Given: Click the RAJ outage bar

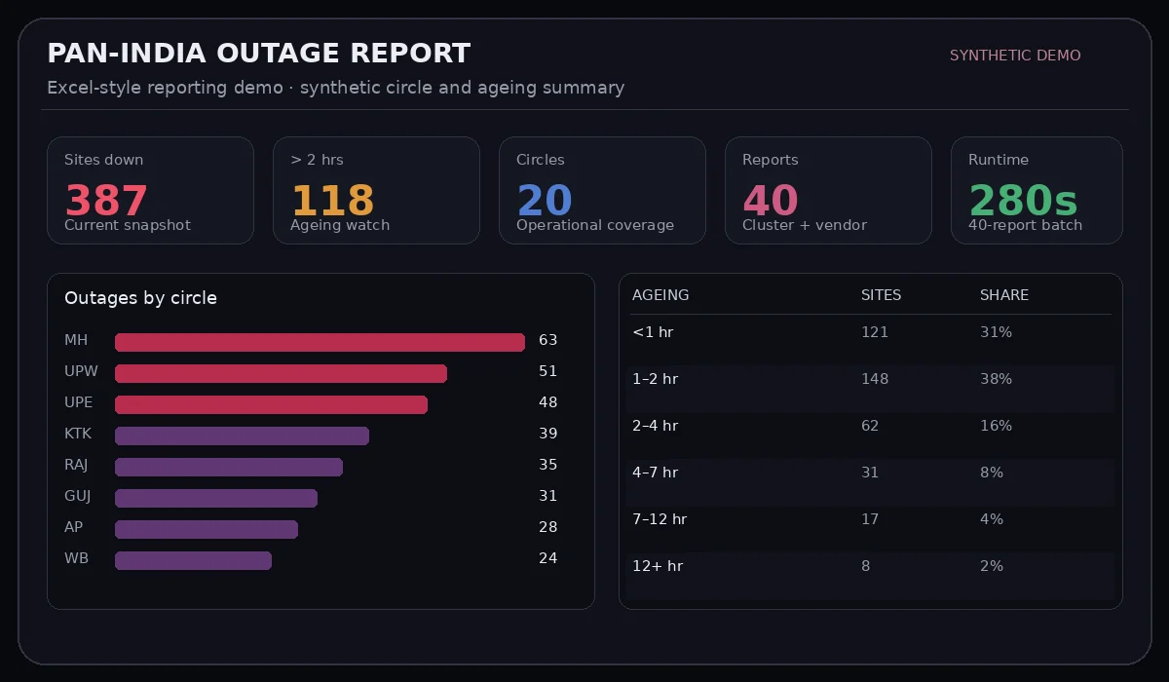Looking at the screenshot, I should click(229, 467).
